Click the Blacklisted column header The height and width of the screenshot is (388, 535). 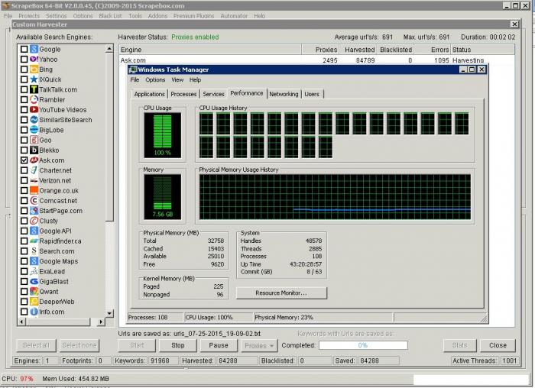(396, 50)
